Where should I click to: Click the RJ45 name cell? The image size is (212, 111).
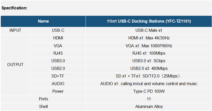pyautogui.click(x=58, y=53)
